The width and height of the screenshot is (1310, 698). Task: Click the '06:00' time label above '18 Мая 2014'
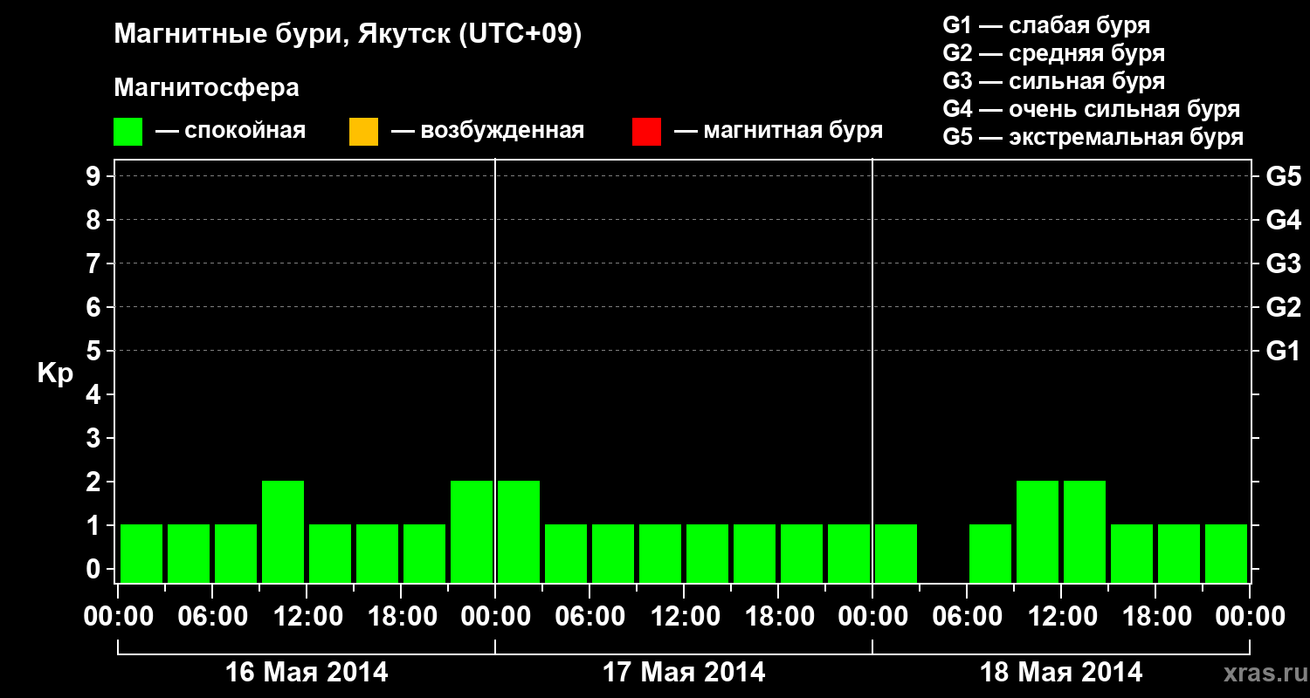pyautogui.click(x=967, y=617)
